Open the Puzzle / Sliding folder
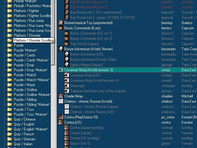The image size is (197, 148). [25, 100]
